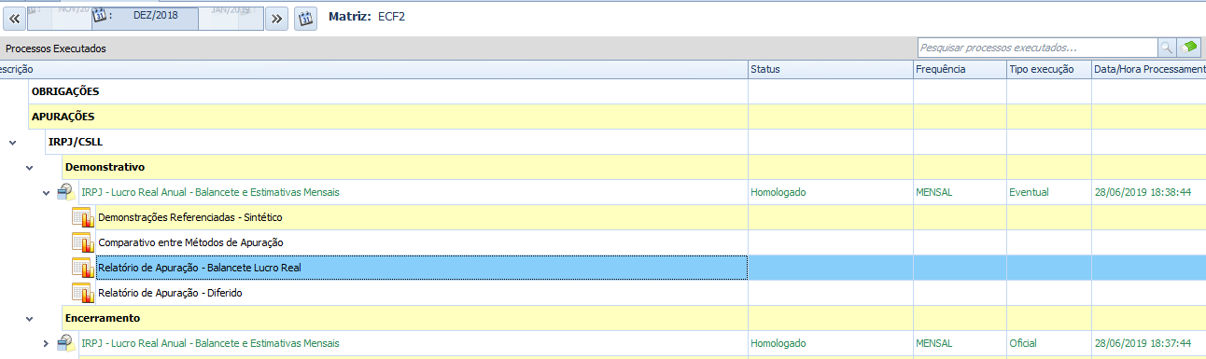Go to next period with double-right arrow
Screen dimensions: 1206x359
click(275, 18)
